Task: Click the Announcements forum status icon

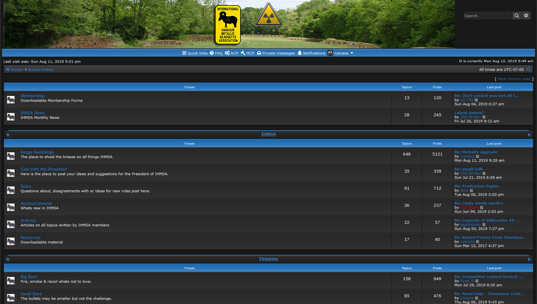Action: coord(11,207)
